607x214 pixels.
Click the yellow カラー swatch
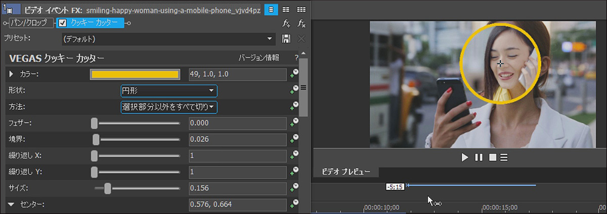click(x=135, y=74)
